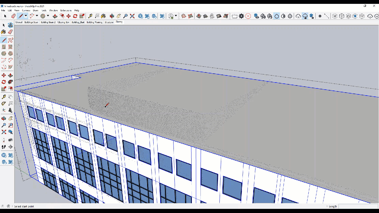
Task: Open the Extensions menu
Action: click(x=66, y=10)
